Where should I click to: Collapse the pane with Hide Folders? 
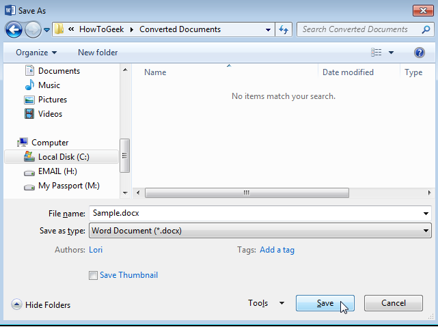click(41, 304)
